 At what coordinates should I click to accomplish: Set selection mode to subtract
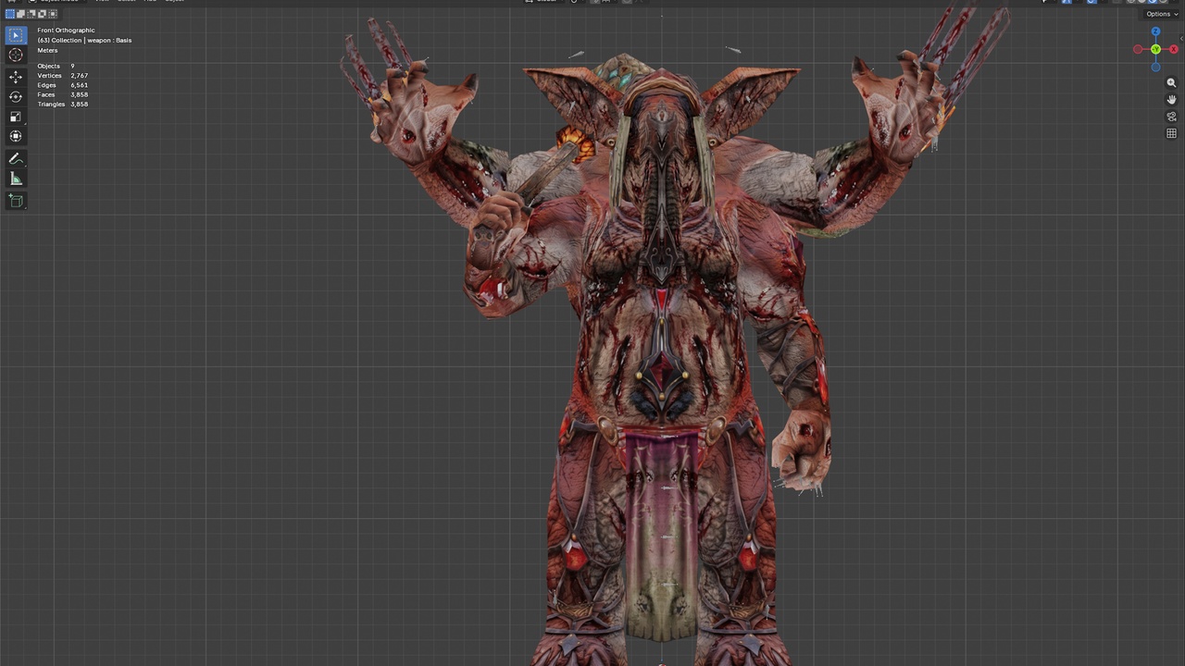(31, 14)
